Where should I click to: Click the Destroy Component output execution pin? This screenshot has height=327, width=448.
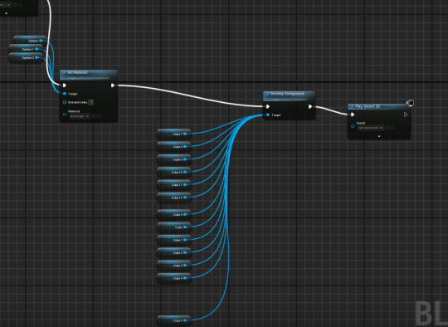[x=310, y=106]
